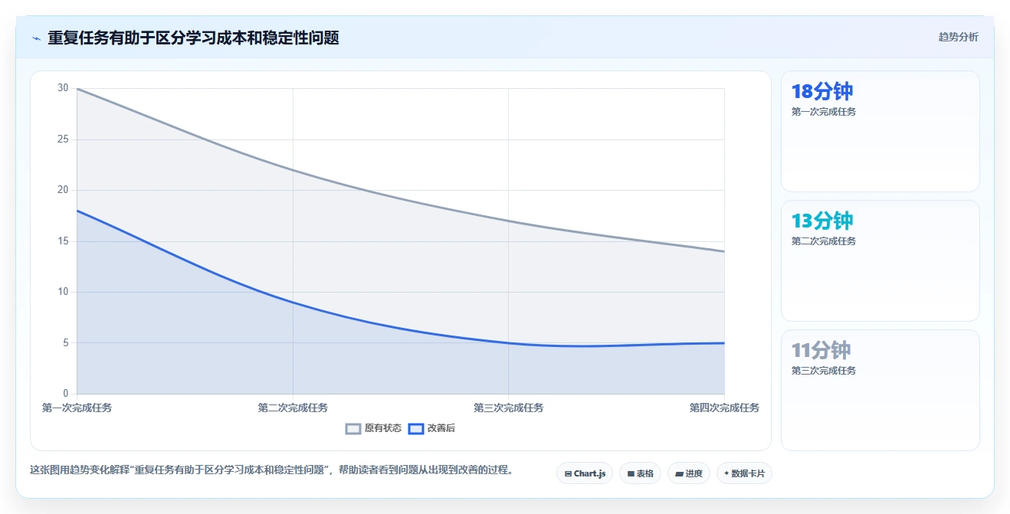Click the y-axis value 20
The width and height of the screenshot is (1010, 514).
click(x=63, y=190)
